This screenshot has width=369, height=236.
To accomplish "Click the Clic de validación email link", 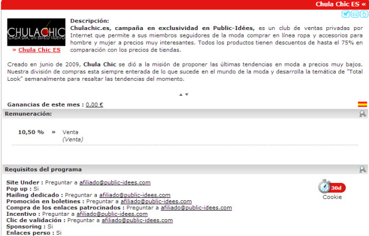I will [137, 220].
